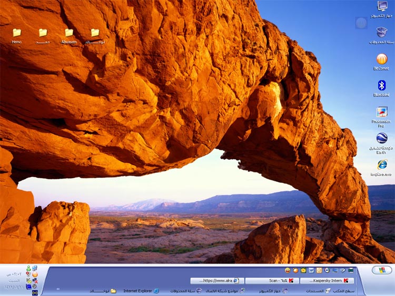Expand hidden toolbar items chevron
Image resolution: width=395 pixels, height=296 pixels.
click(x=58, y=289)
